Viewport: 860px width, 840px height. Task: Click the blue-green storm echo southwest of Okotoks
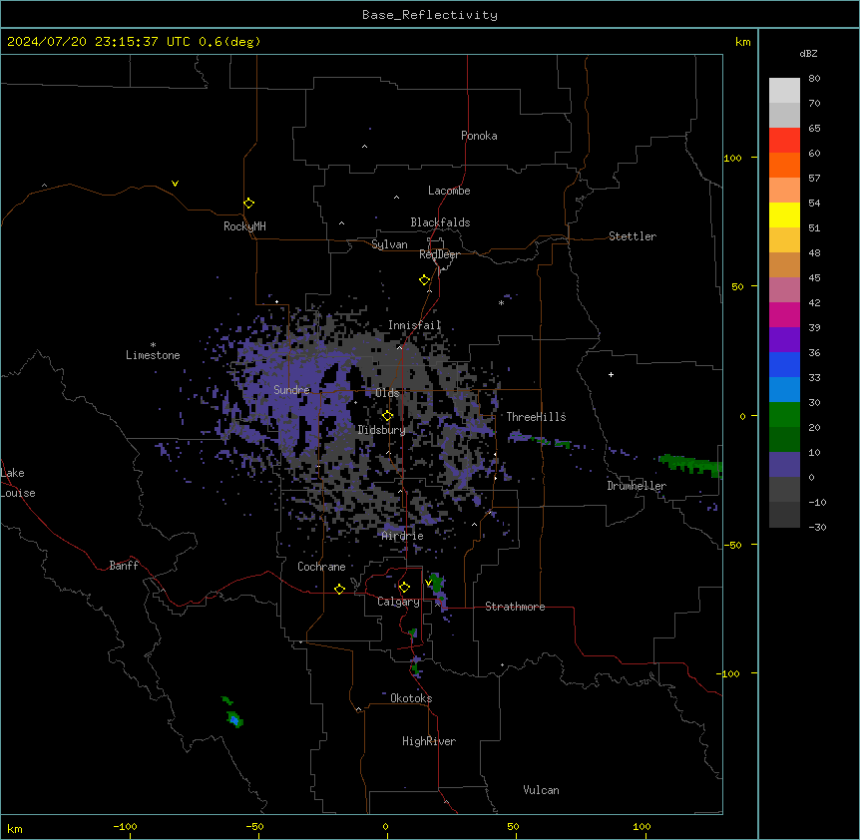pos(234,719)
